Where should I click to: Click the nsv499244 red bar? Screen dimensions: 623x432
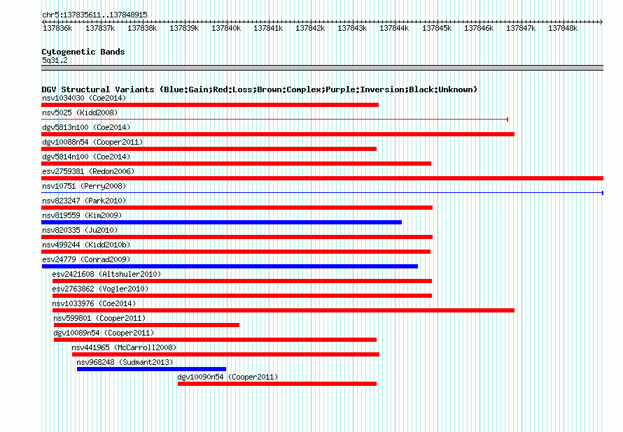(x=236, y=252)
